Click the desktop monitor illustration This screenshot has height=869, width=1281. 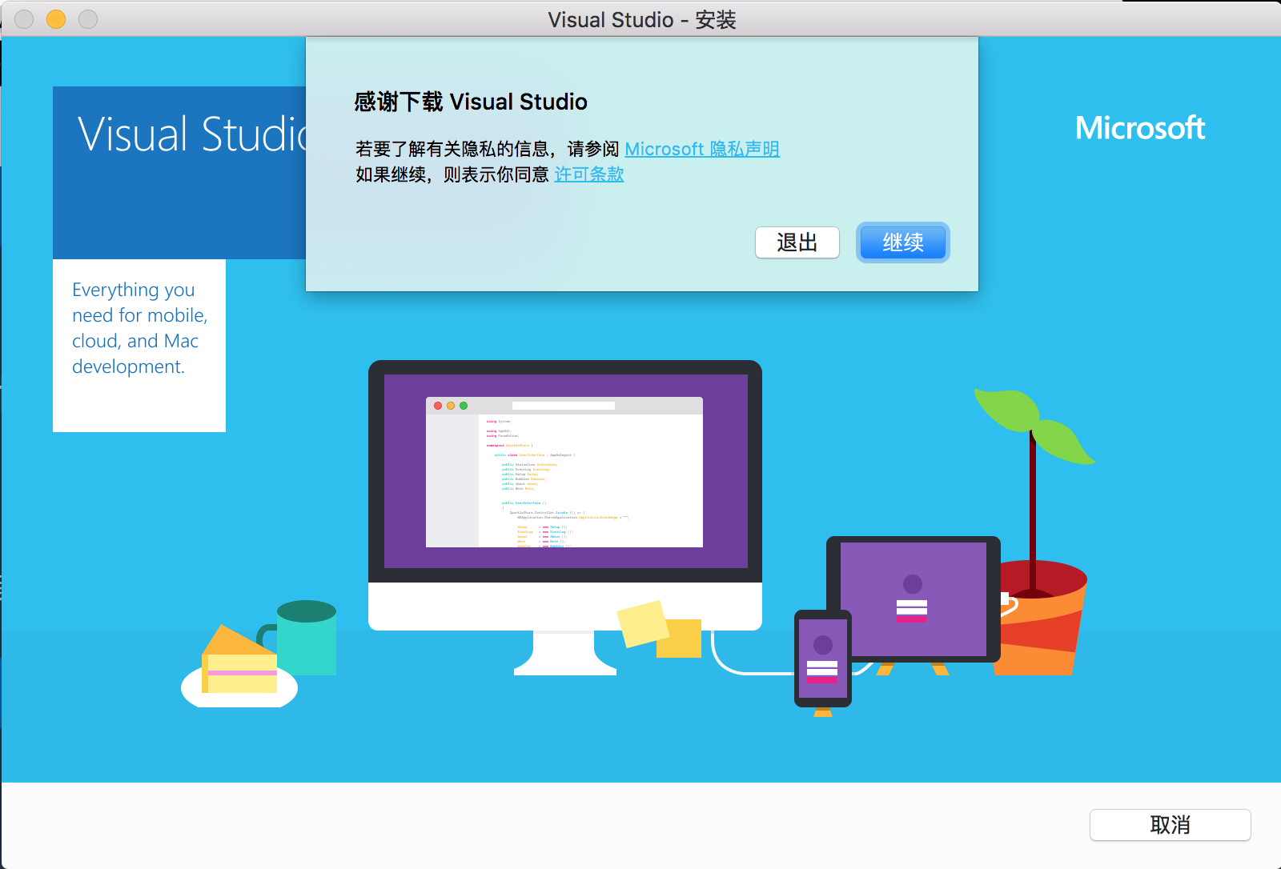pyautogui.click(x=565, y=517)
